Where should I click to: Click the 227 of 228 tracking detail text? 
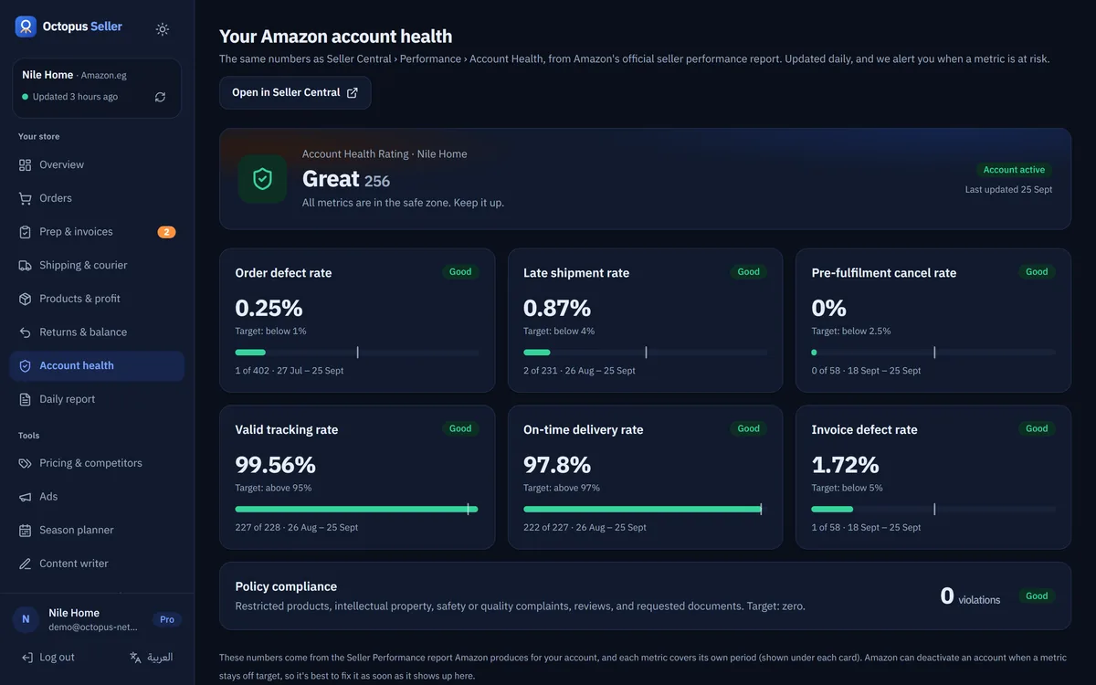(x=297, y=528)
